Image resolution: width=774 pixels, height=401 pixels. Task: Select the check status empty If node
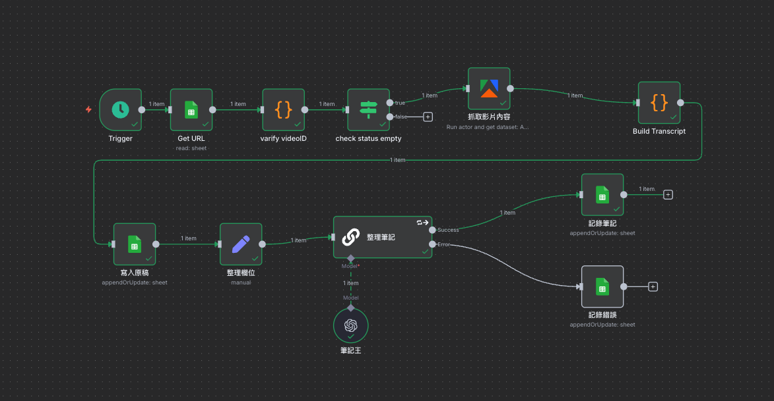(x=368, y=110)
